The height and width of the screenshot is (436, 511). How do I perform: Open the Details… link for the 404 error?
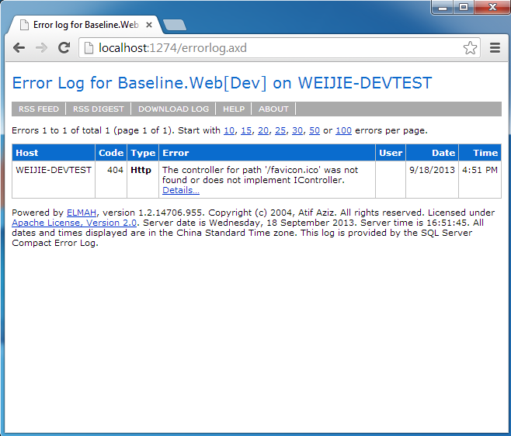[x=181, y=190]
